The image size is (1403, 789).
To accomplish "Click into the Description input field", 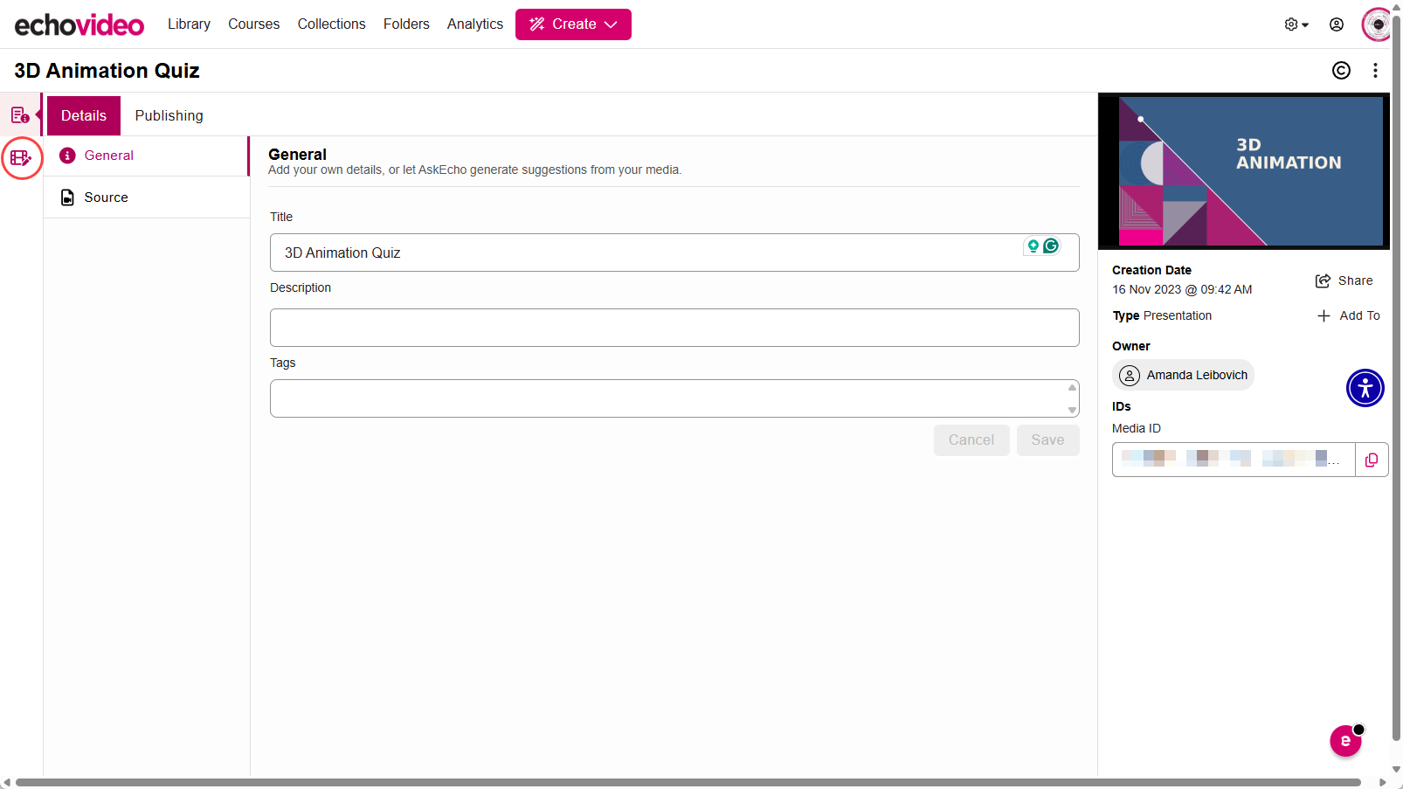I will tap(674, 328).
